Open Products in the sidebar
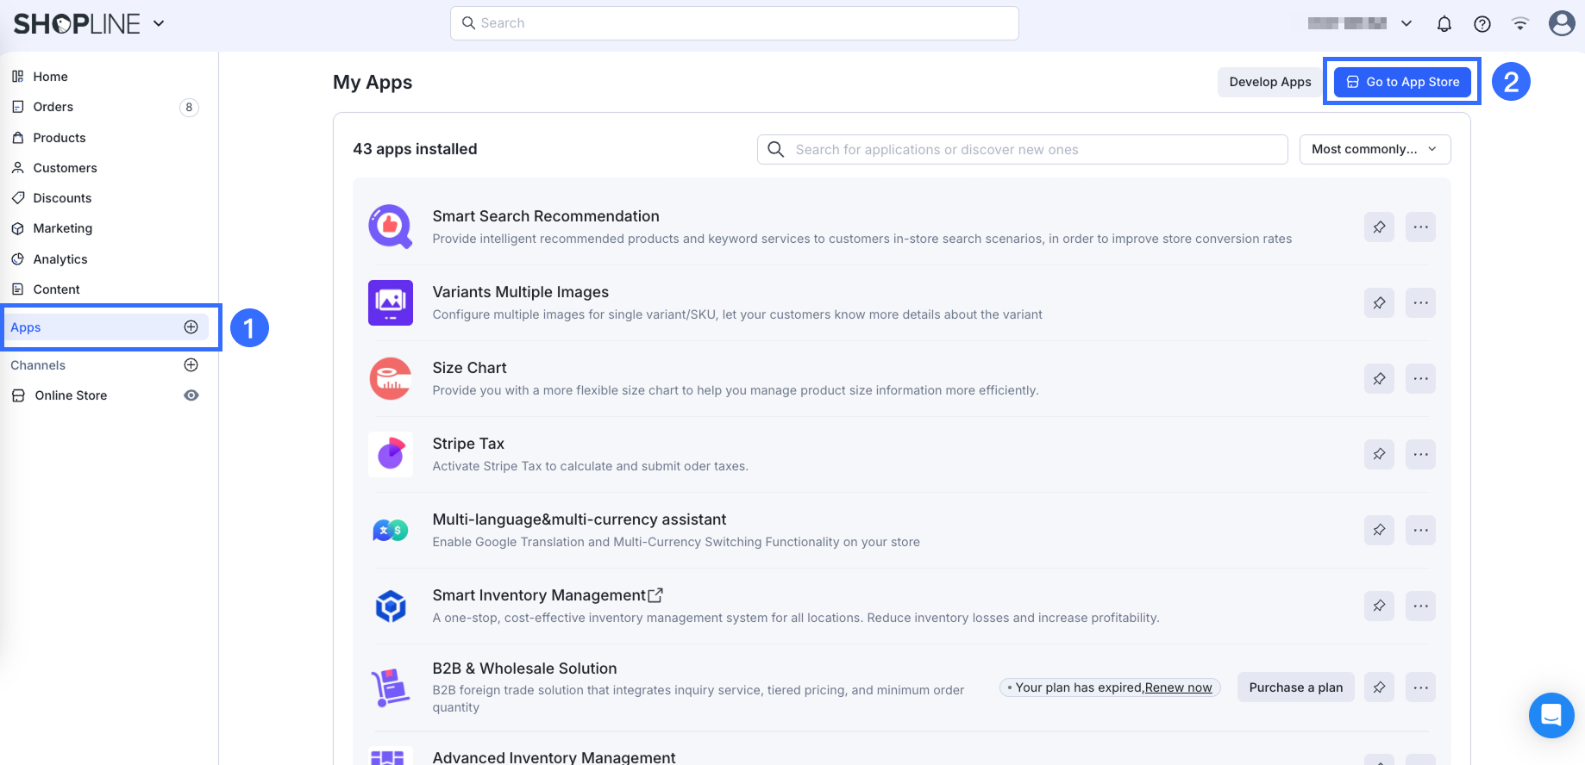1585x765 pixels. click(60, 138)
